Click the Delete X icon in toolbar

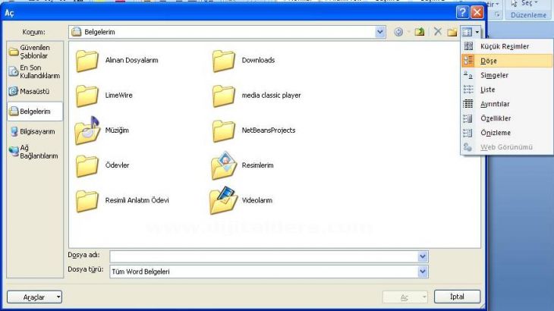click(438, 32)
